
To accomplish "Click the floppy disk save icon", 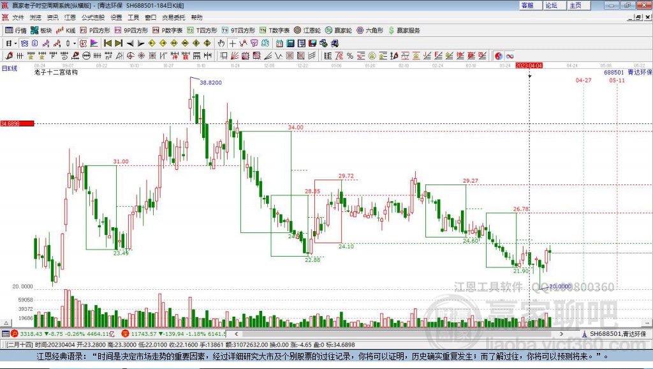I will click(312, 43).
